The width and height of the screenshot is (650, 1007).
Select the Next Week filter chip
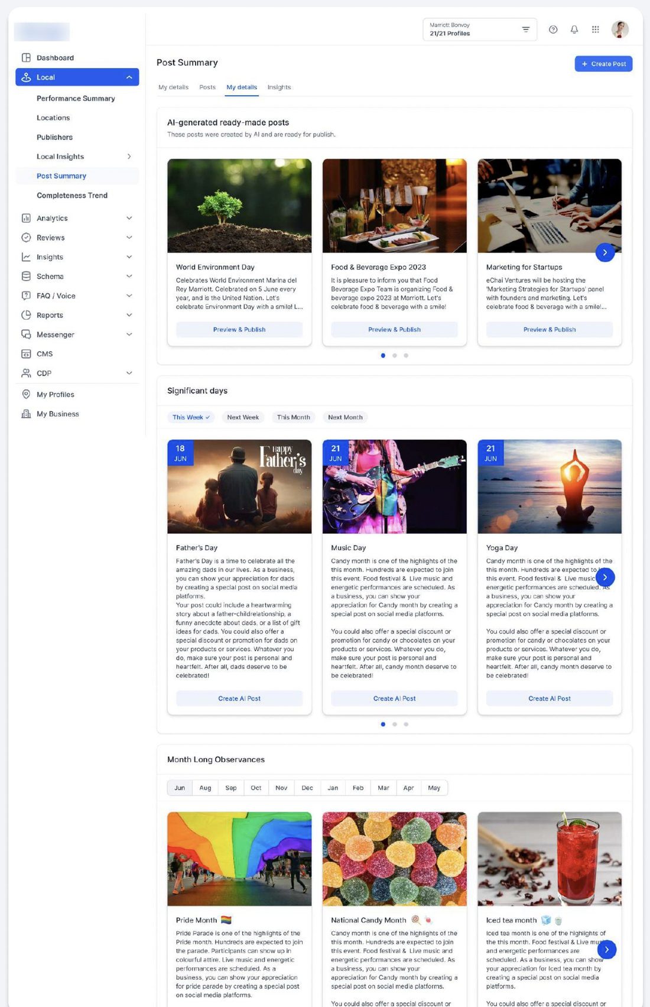[x=243, y=417]
